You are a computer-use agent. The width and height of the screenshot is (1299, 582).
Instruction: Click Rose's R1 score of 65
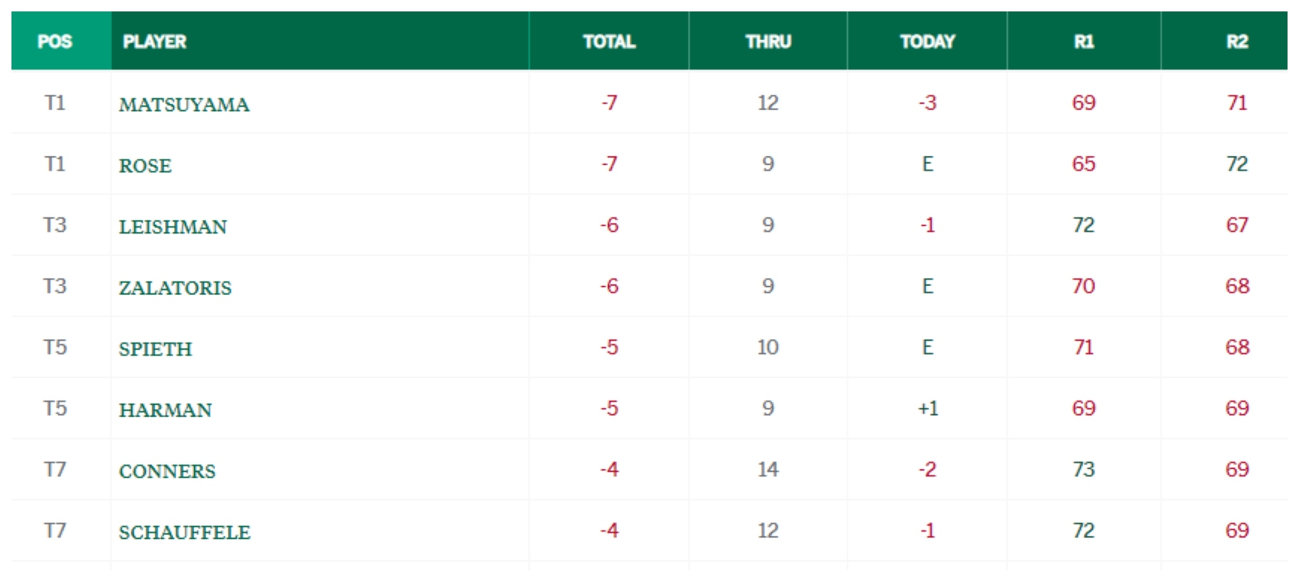tap(1084, 164)
